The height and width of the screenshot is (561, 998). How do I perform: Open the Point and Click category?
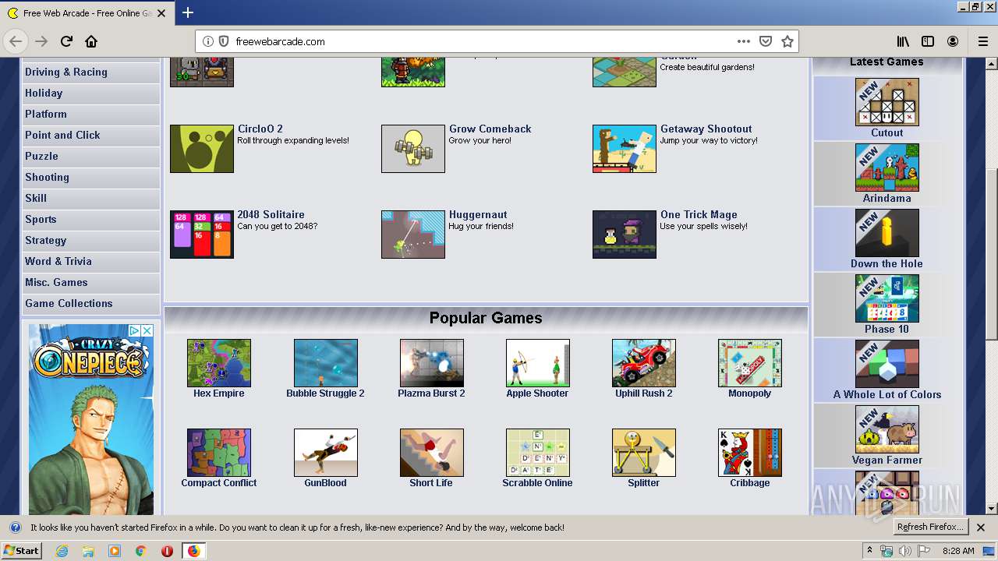90,136
